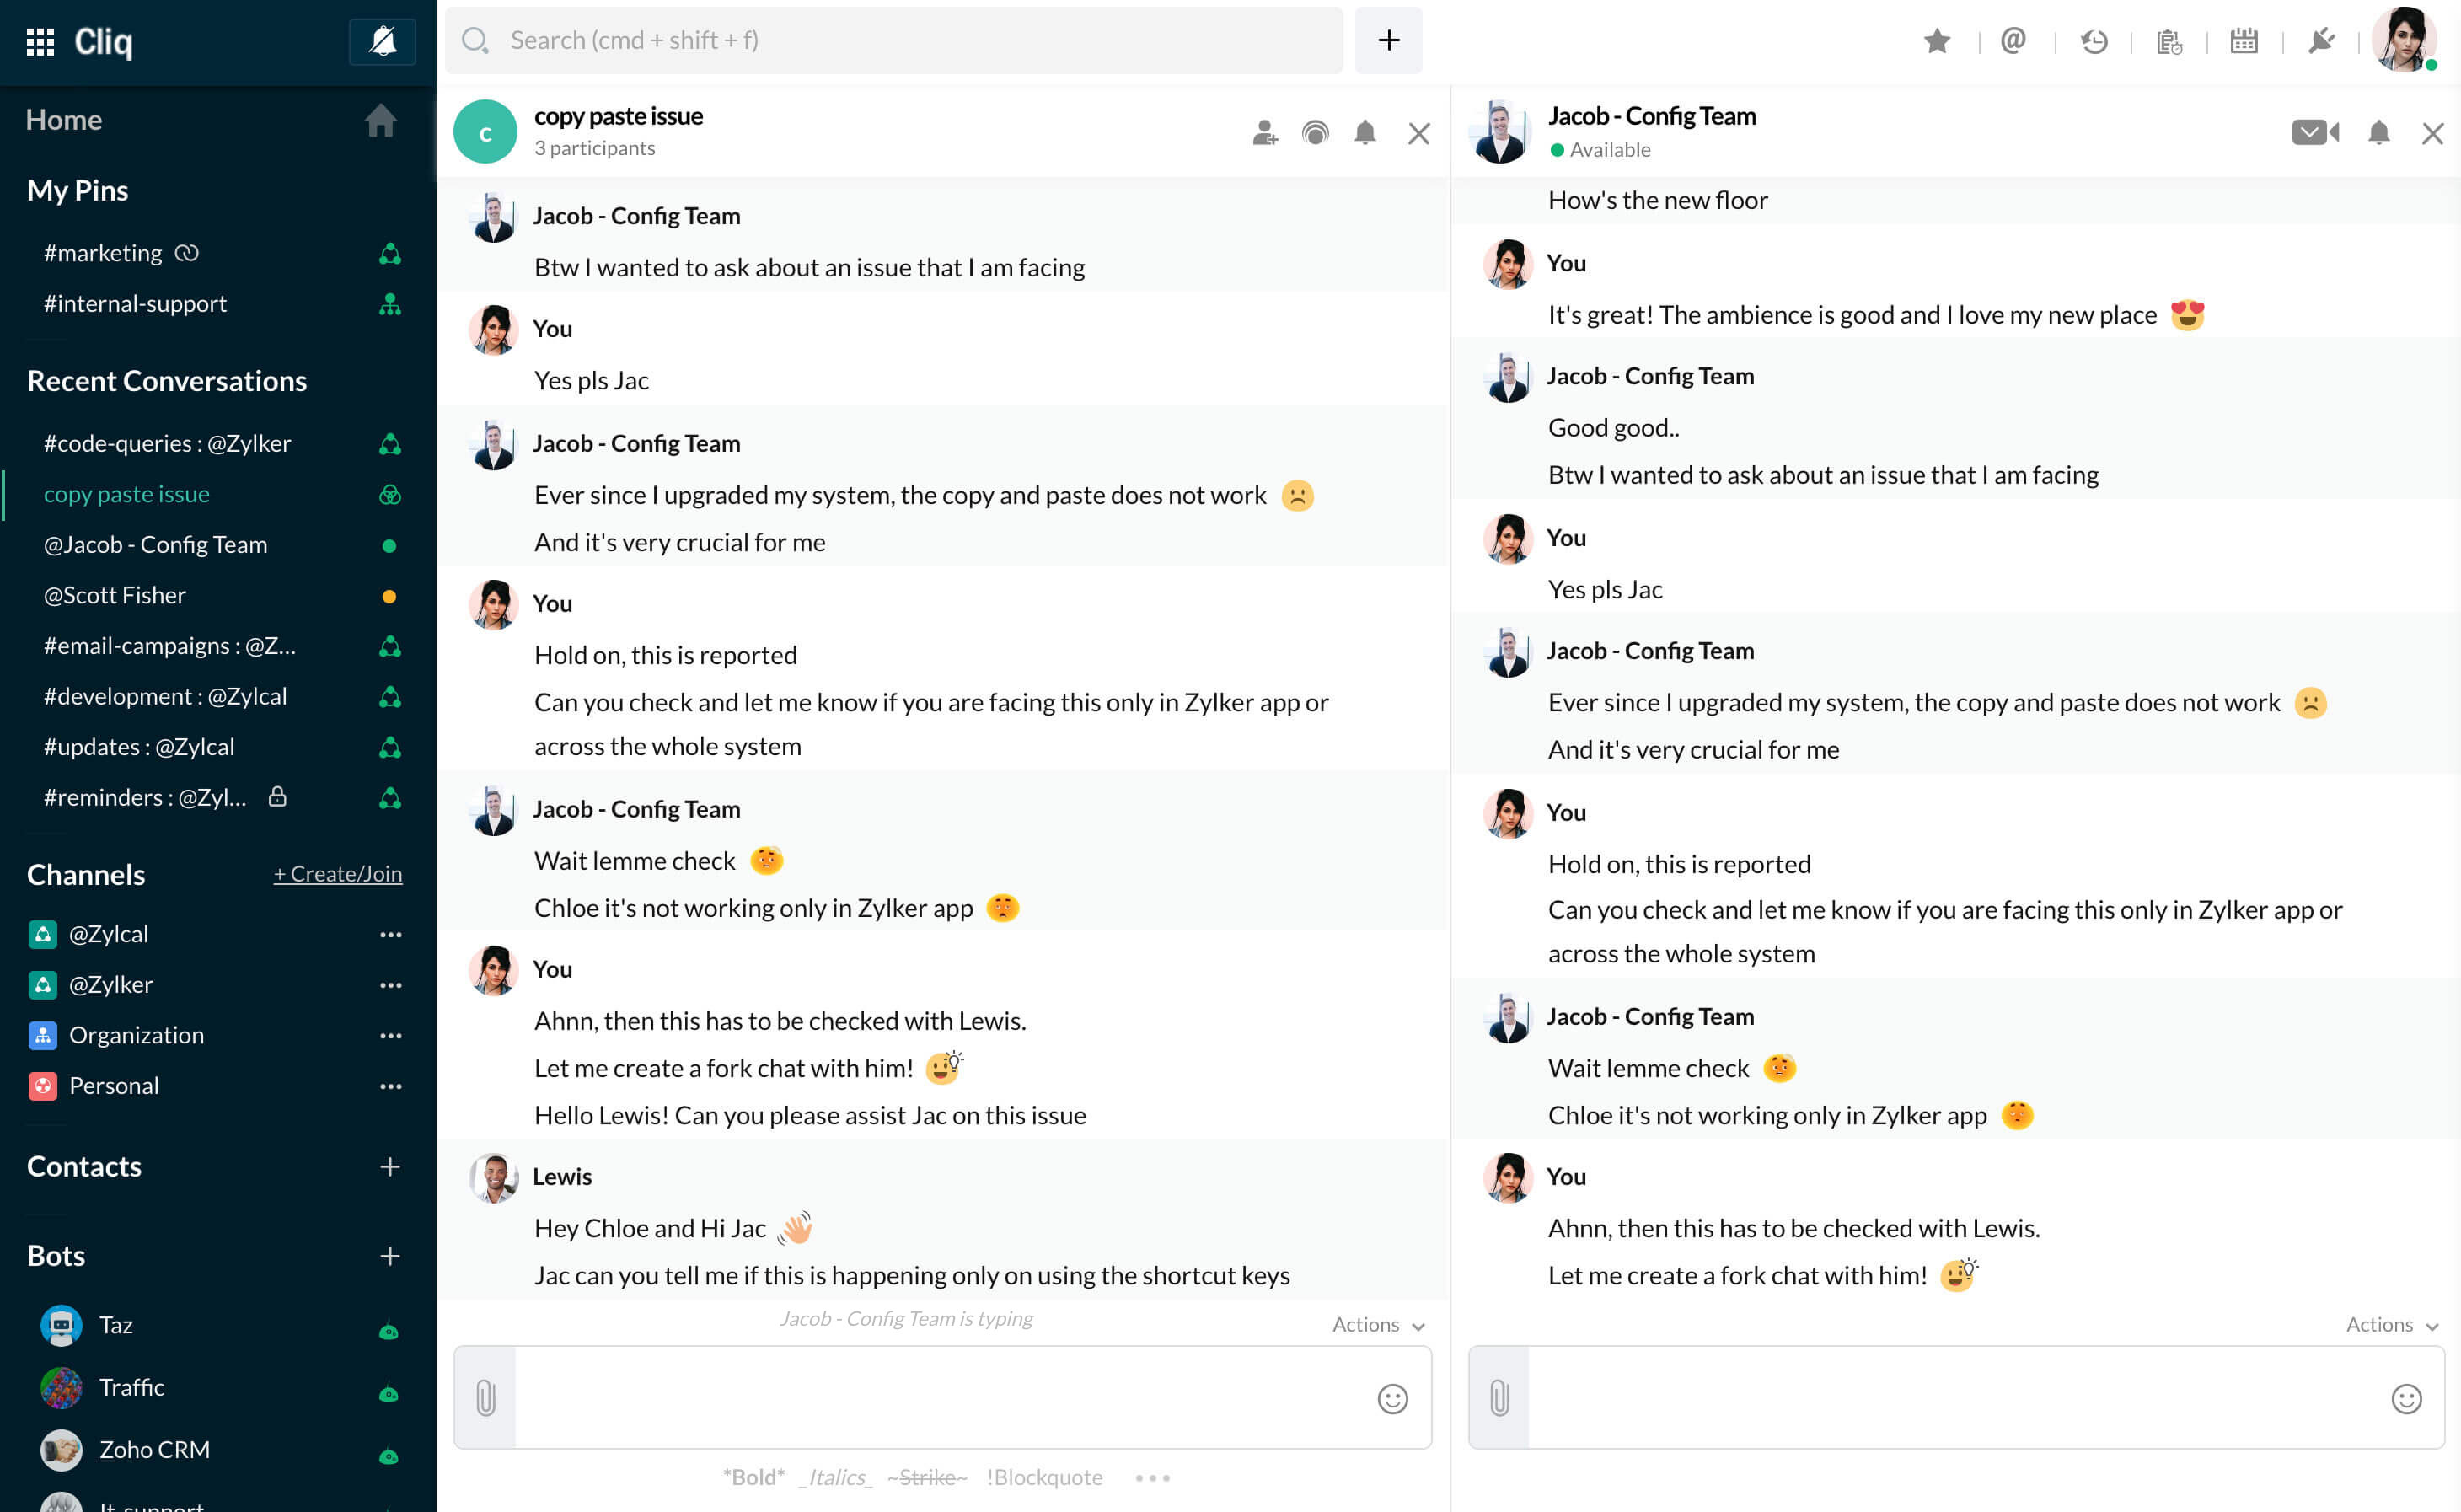
Task: Add participant to copy paste issue chat
Action: [x=1265, y=133]
